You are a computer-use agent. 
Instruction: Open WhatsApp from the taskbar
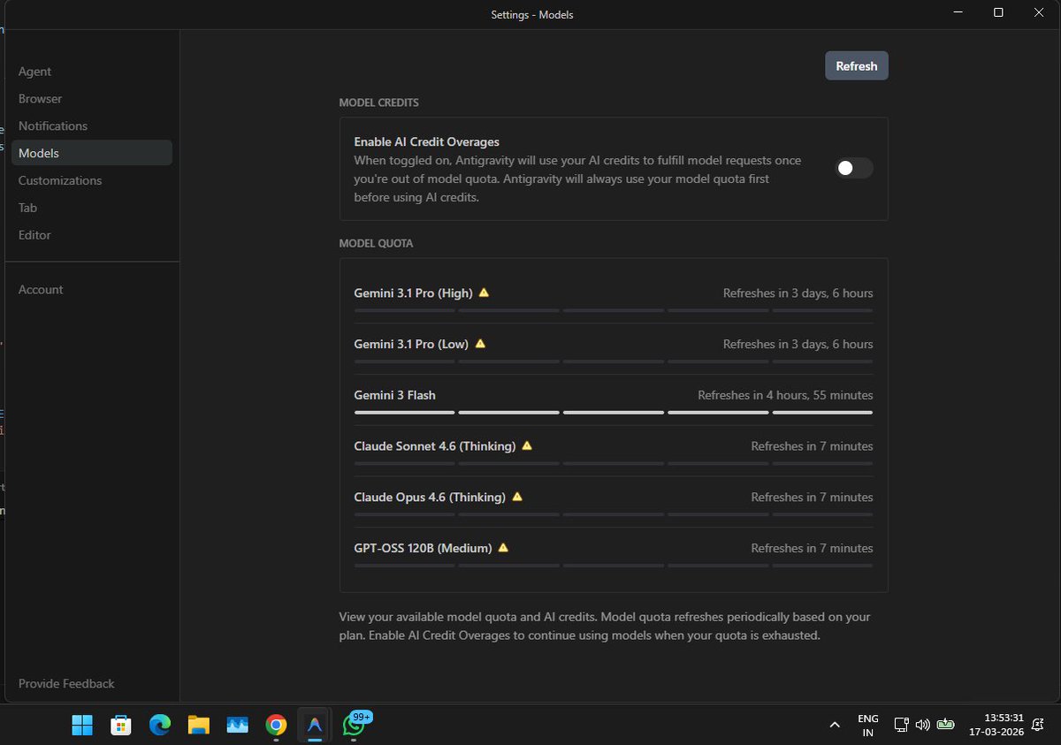click(354, 726)
